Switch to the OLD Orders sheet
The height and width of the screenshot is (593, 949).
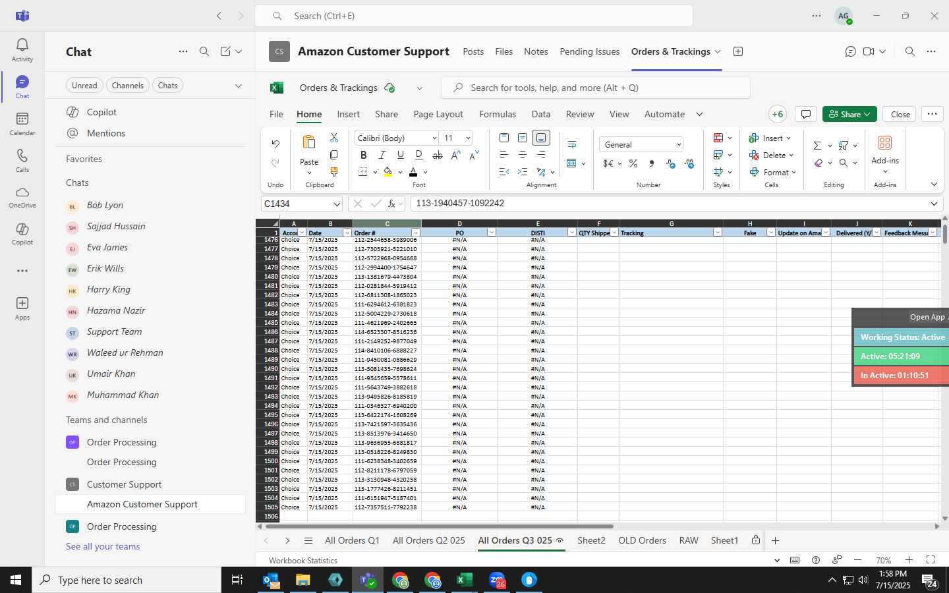click(x=642, y=540)
